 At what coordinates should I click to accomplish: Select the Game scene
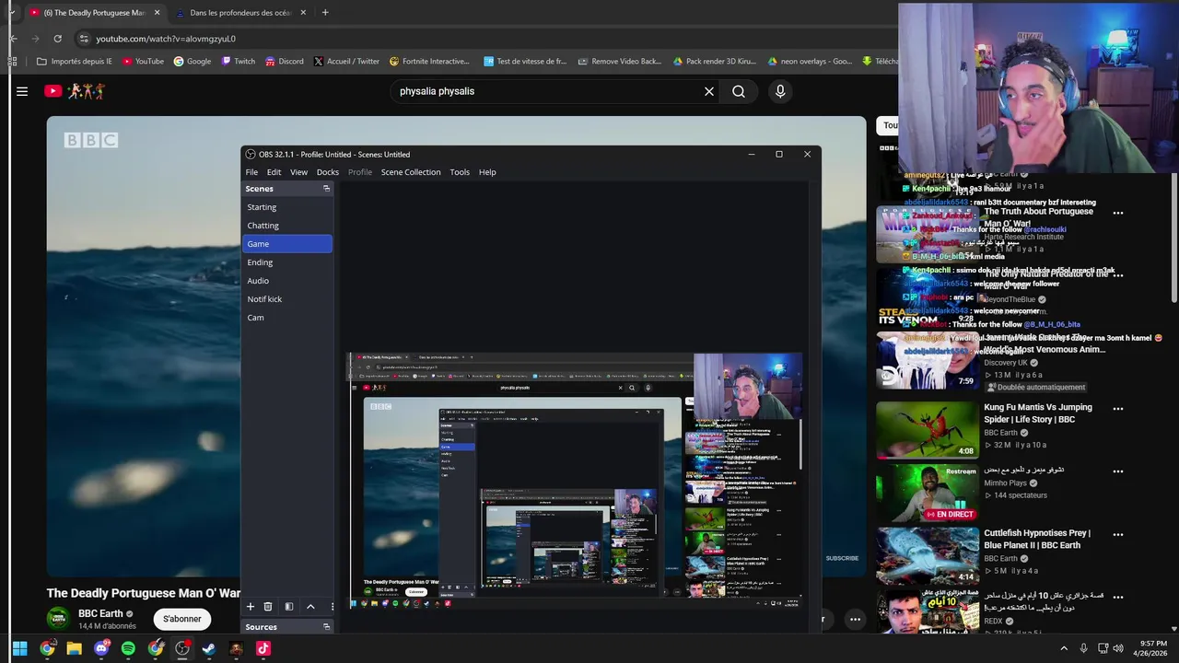(x=287, y=244)
